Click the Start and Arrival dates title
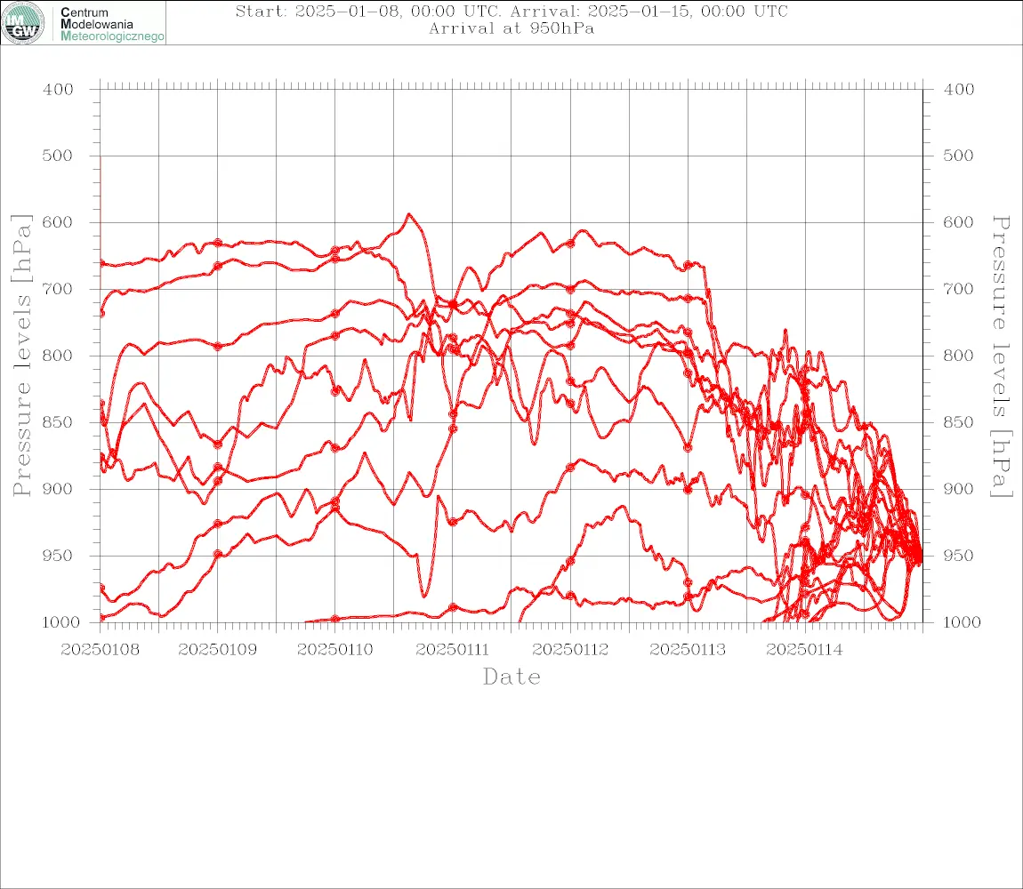 pyautogui.click(x=511, y=11)
